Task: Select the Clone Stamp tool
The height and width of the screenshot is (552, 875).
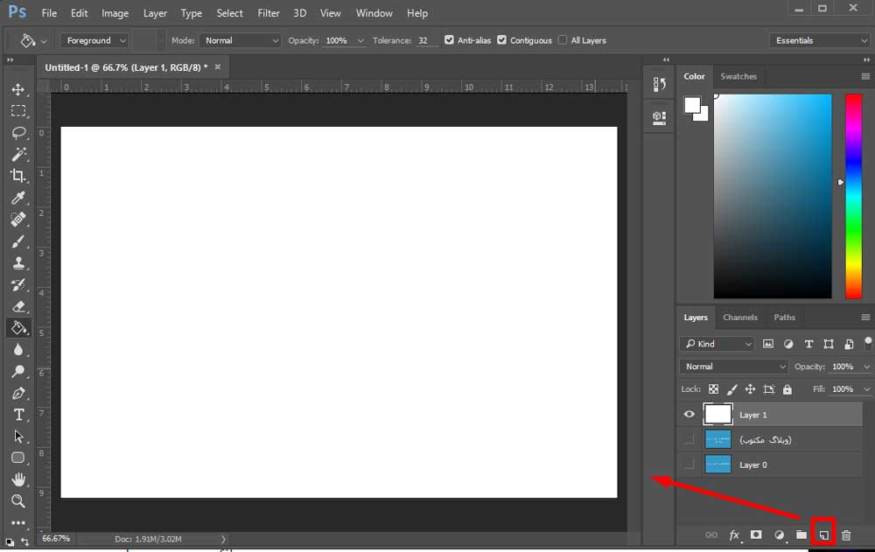Action: click(17, 263)
